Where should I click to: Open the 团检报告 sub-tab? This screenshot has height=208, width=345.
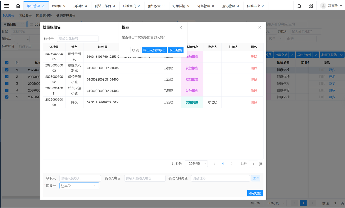pyautogui.click(x=25, y=16)
